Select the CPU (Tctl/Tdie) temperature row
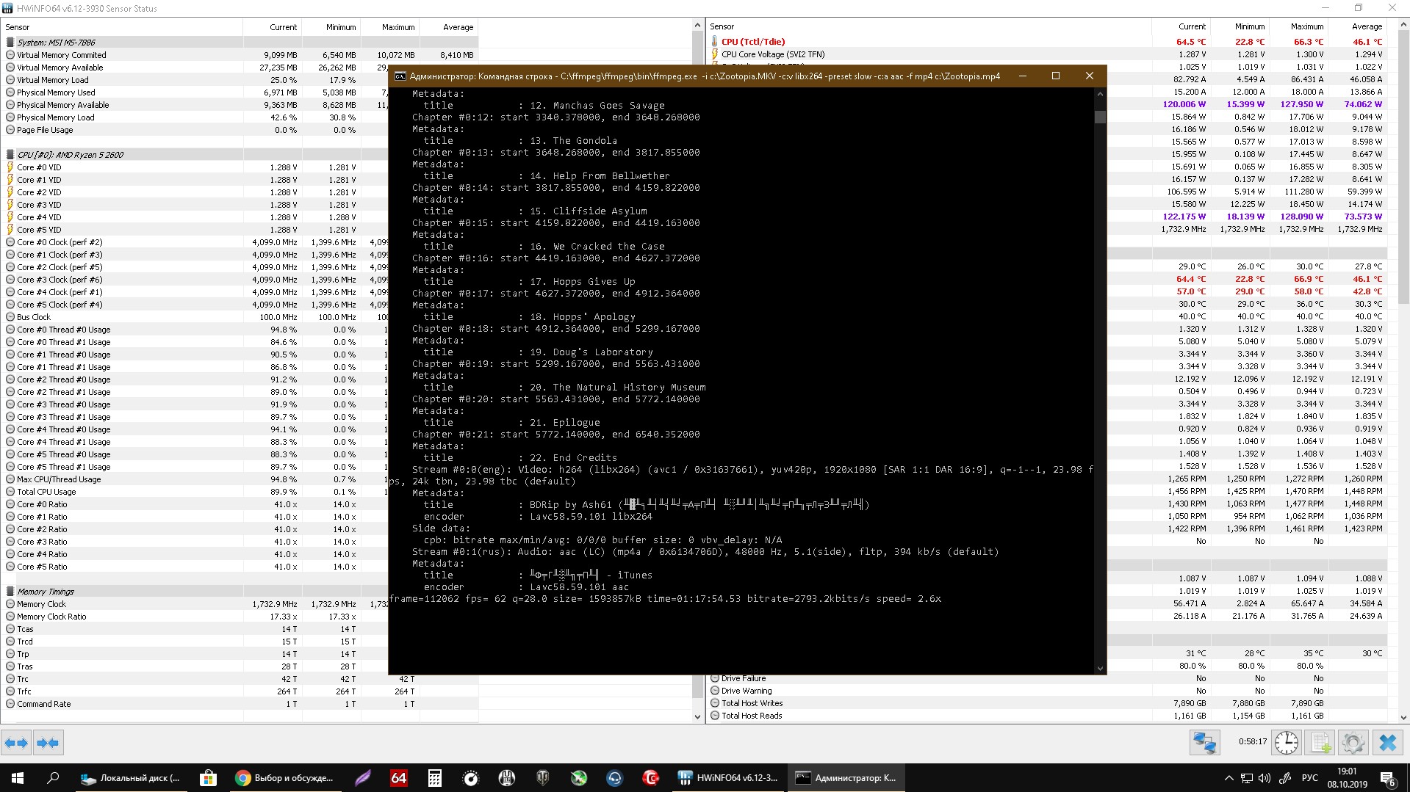The width and height of the screenshot is (1410, 792). tap(1047, 42)
